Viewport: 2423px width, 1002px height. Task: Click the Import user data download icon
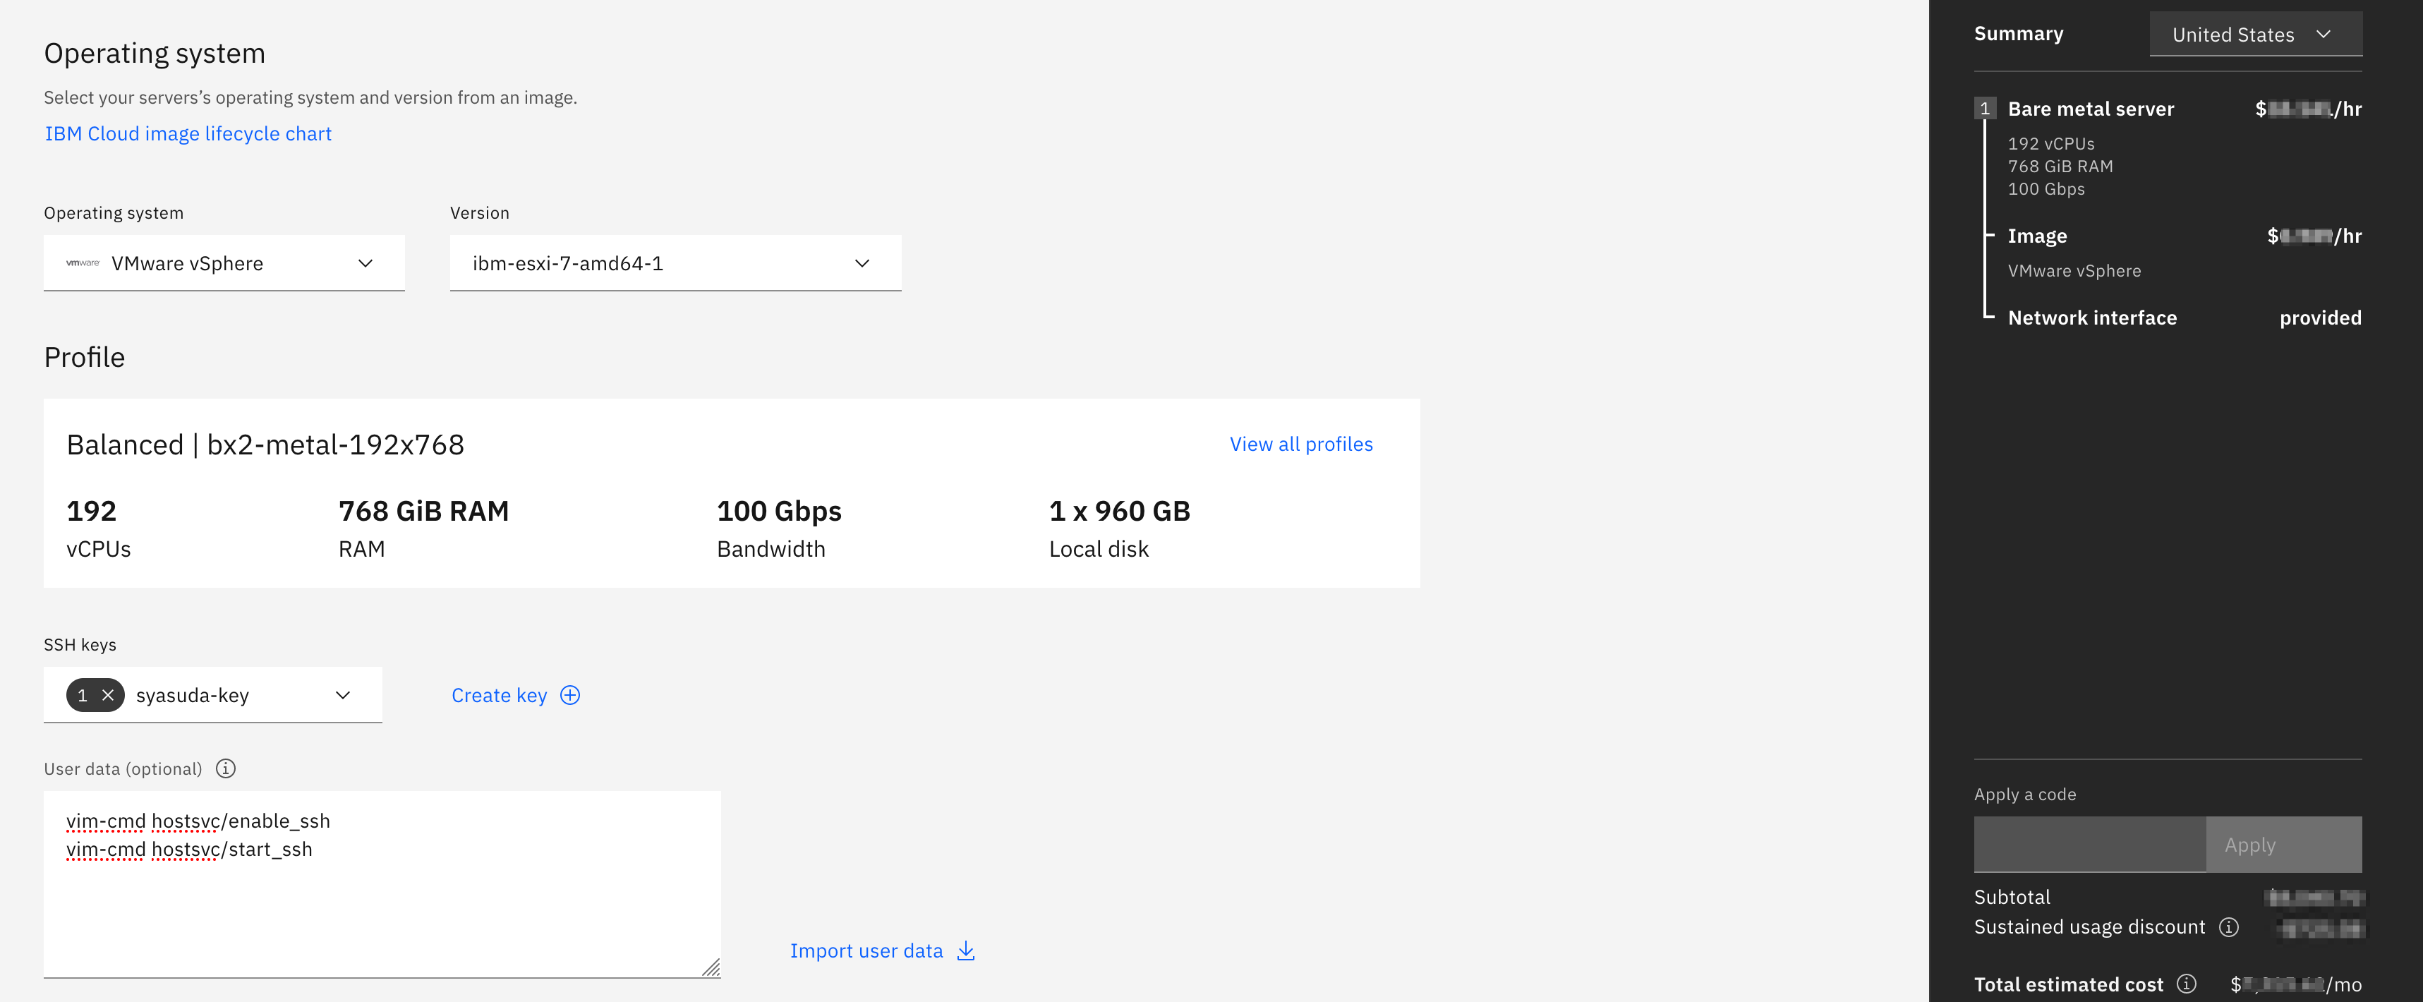[x=966, y=951]
